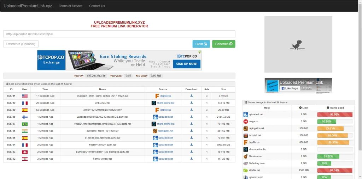The image size is (362, 179).
Task: Open share-online.biz source link for VAEC2CD.rar
Action: tap(165, 103)
